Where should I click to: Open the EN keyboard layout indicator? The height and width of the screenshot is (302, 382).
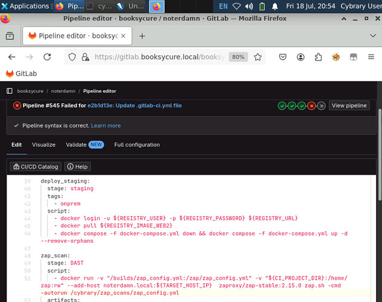click(x=223, y=6)
